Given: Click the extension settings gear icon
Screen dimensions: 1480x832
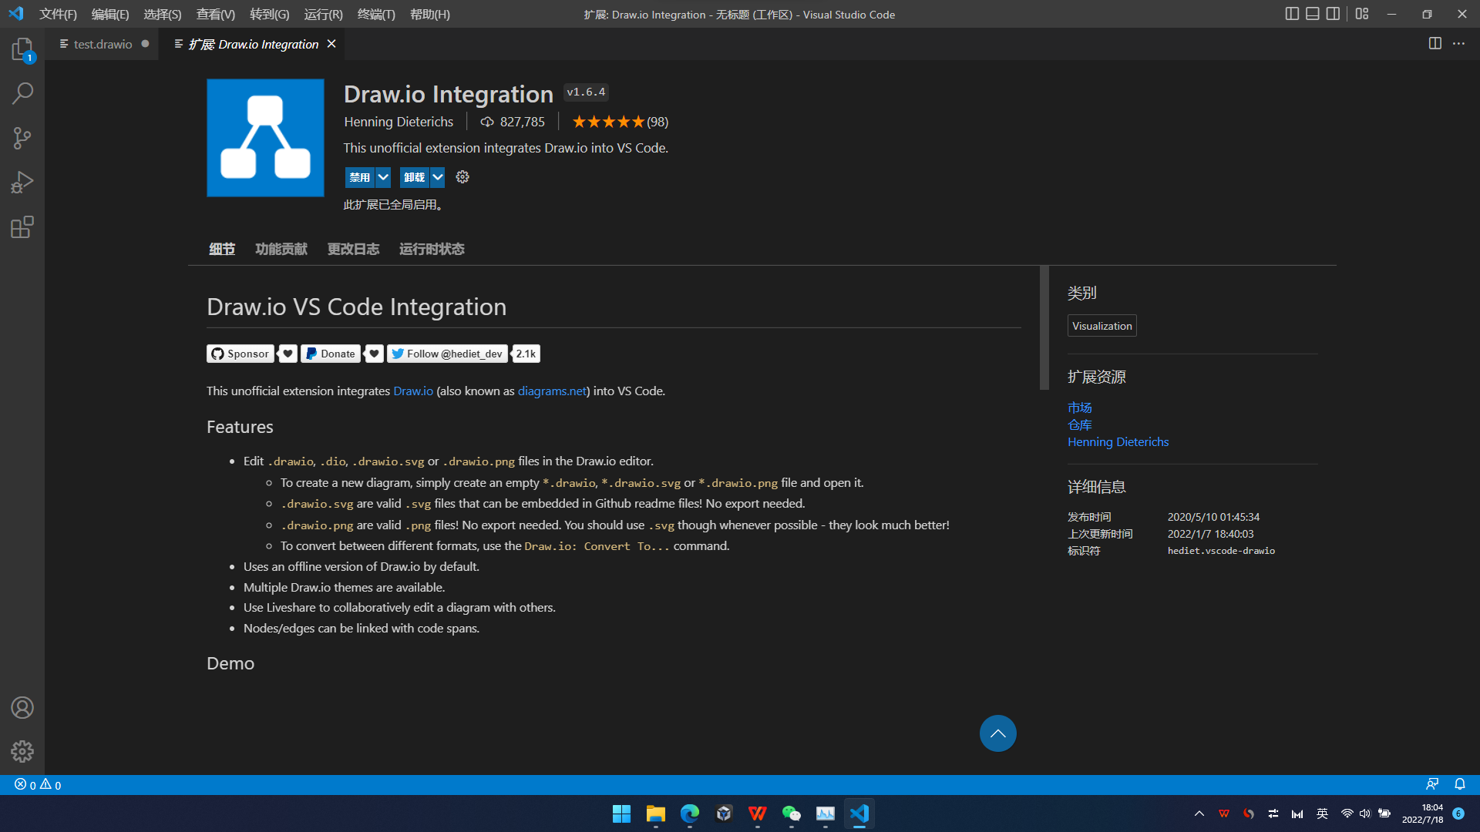Looking at the screenshot, I should (462, 177).
